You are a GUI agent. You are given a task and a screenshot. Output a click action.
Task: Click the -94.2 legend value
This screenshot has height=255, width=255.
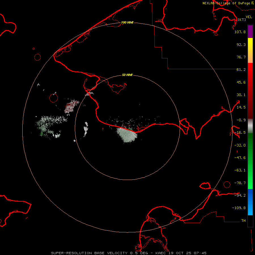(x=240, y=195)
